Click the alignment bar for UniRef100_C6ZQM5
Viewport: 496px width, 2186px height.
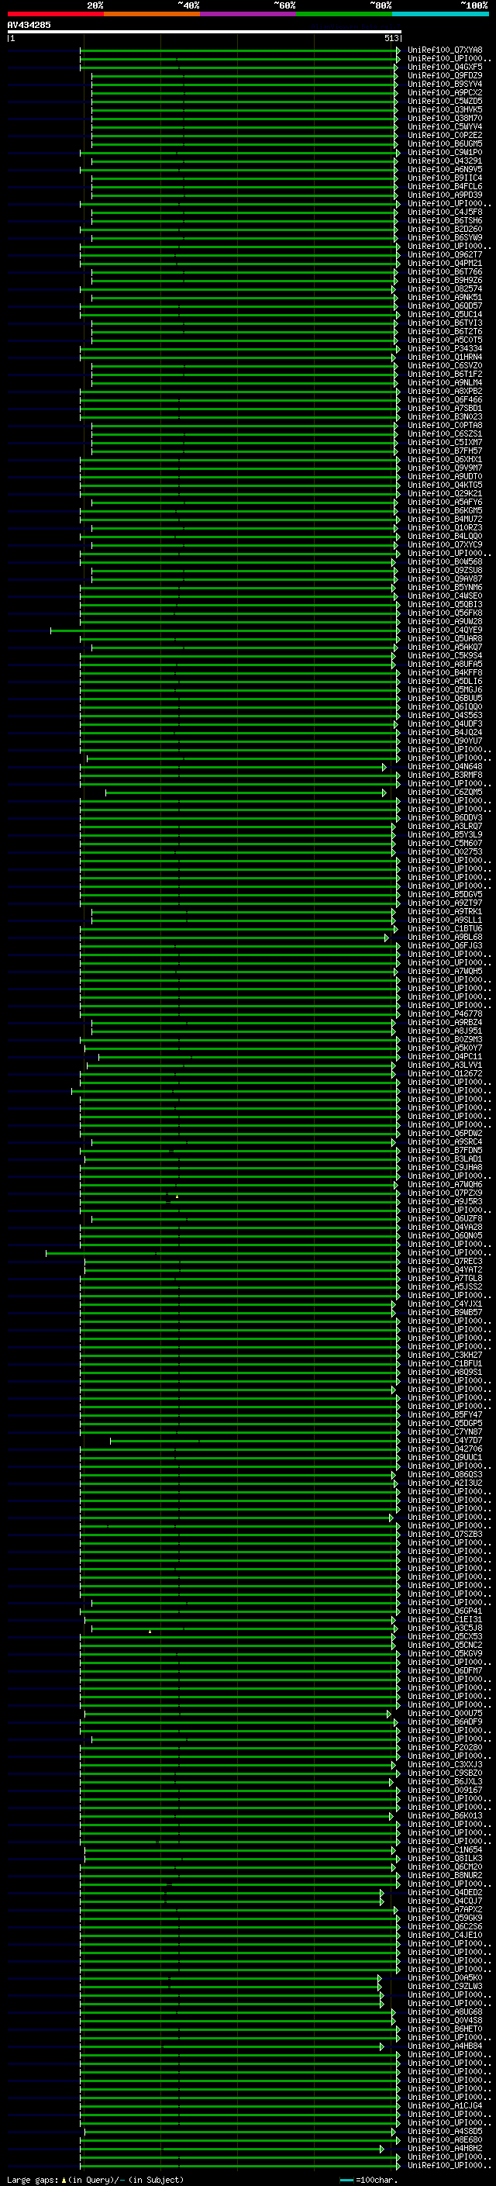[246, 793]
